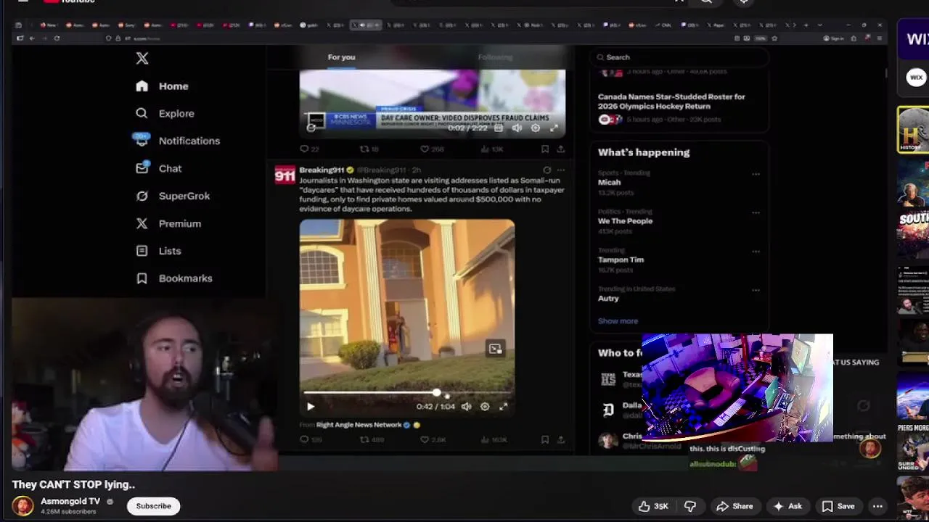Reply to the CBS News day care post
This screenshot has width=929, height=522.
[304, 149]
